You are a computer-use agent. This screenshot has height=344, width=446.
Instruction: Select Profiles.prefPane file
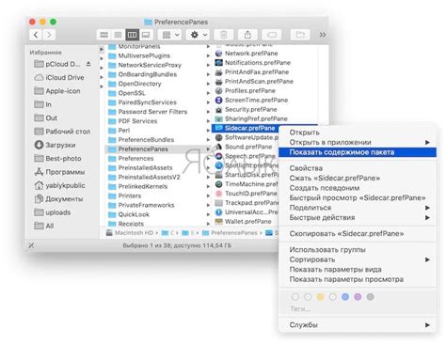pyautogui.click(x=249, y=91)
